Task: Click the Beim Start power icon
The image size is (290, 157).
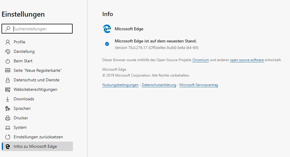Action: [x=8, y=61]
